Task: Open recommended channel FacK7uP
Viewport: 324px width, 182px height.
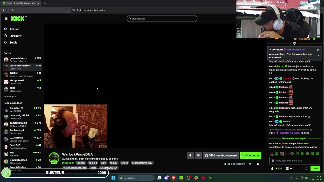Action: click(22, 147)
